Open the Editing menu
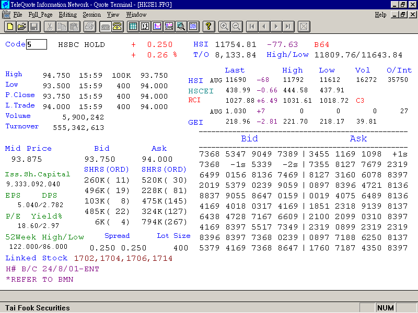This screenshot has width=418, height=313. (x=68, y=15)
